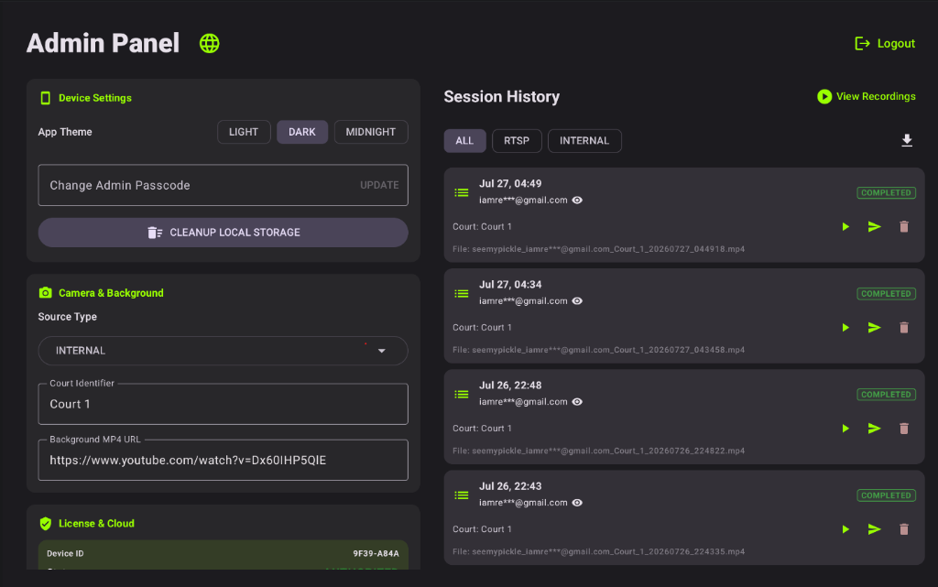Click COMPLETED badge on Jul 27, 04:49 session
This screenshot has width=938, height=587.
[886, 192]
